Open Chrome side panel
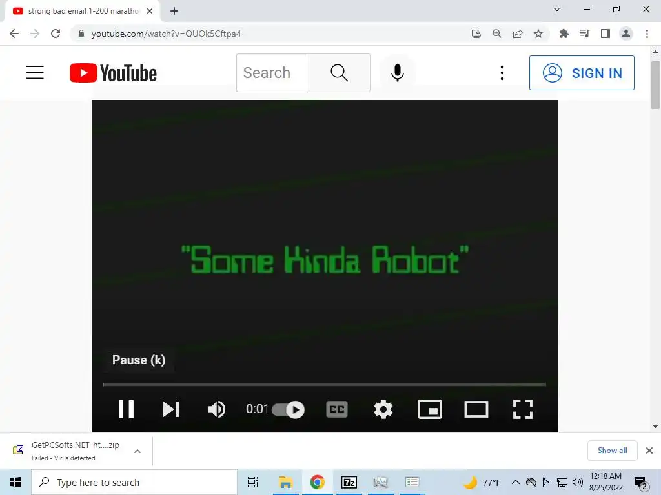 pos(605,34)
